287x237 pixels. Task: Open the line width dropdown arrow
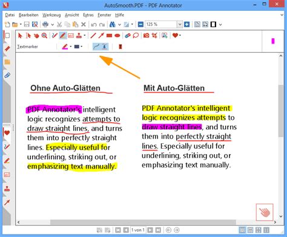[x=82, y=47]
